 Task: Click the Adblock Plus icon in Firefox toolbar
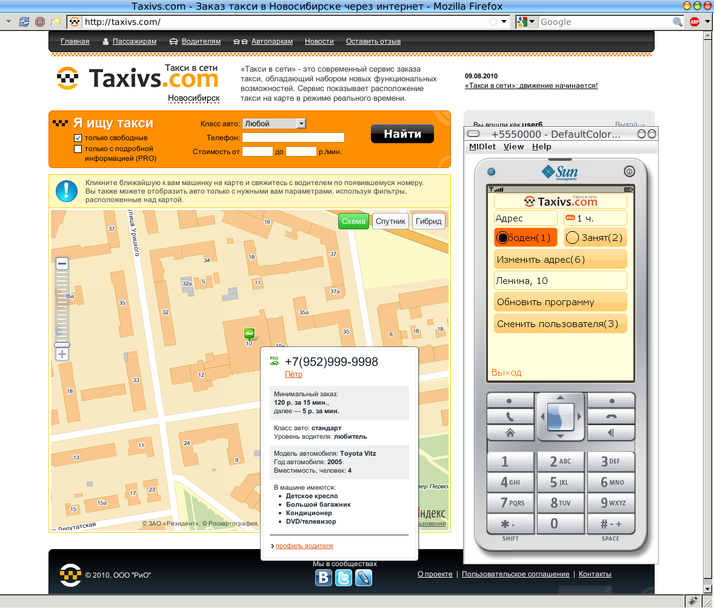click(x=696, y=21)
